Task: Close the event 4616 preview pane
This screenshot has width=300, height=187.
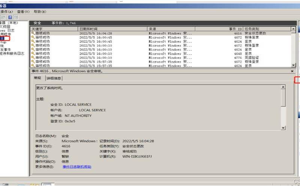Action: click(x=292, y=71)
